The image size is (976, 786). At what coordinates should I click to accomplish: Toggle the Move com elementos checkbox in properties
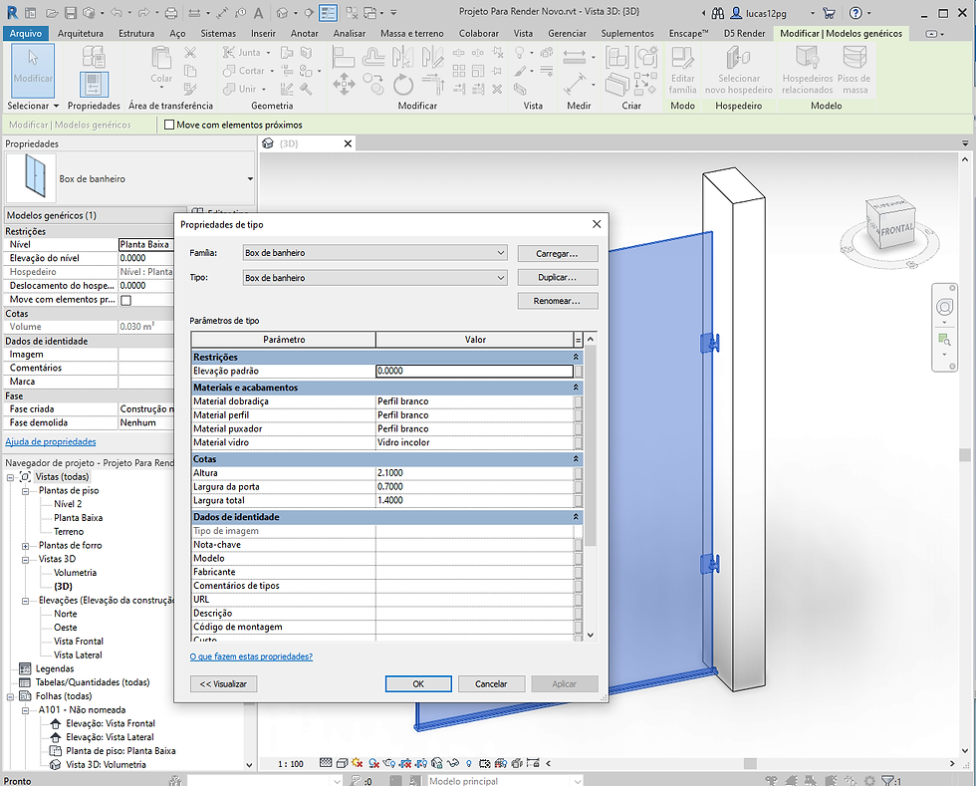pos(125,300)
